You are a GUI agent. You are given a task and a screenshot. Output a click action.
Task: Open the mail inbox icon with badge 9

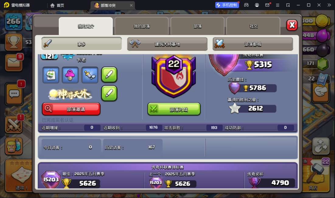(14, 62)
